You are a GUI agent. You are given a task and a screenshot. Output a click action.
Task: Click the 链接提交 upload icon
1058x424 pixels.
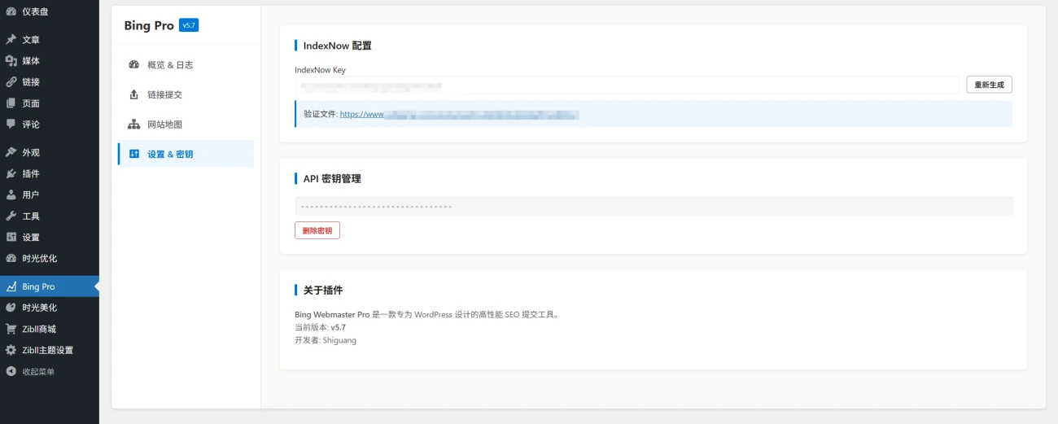coord(134,94)
